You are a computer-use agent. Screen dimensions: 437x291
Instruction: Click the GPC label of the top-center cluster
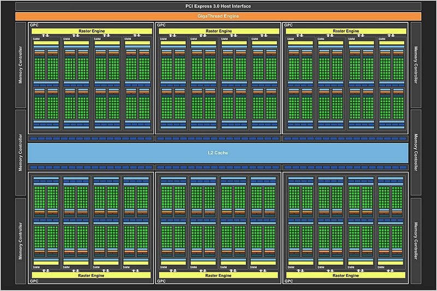pyautogui.click(x=161, y=25)
